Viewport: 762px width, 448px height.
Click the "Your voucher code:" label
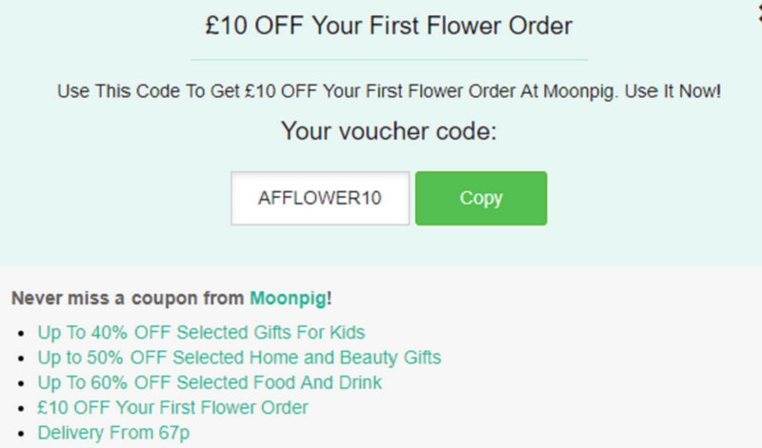tap(389, 131)
